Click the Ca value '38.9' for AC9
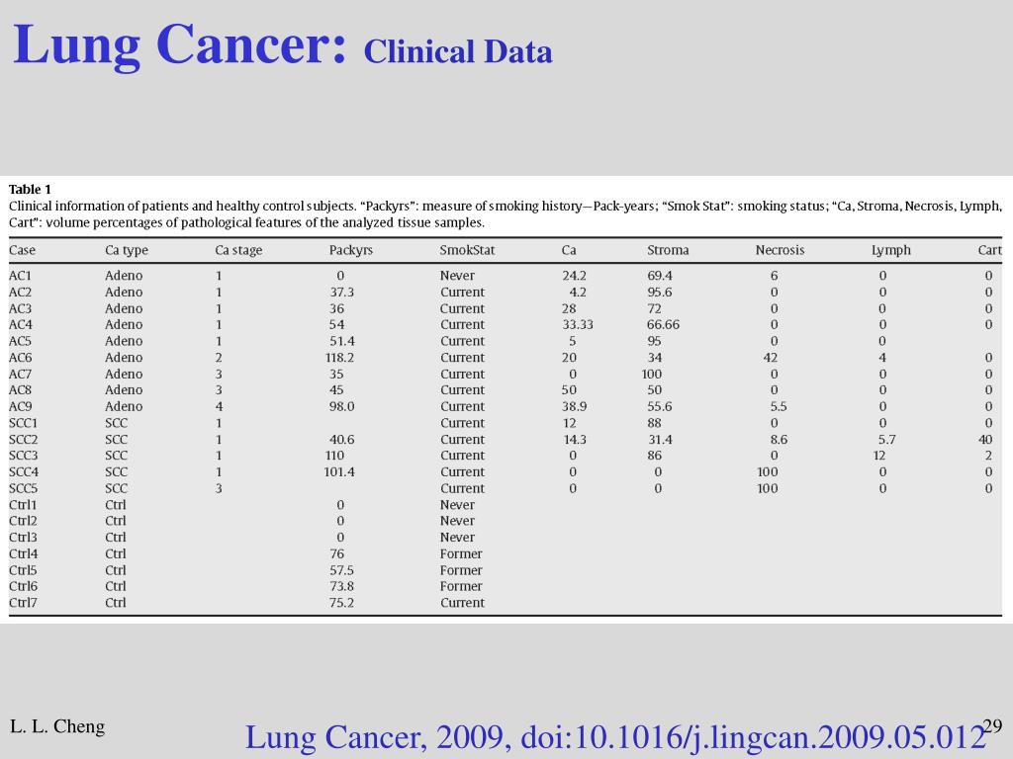 point(575,406)
